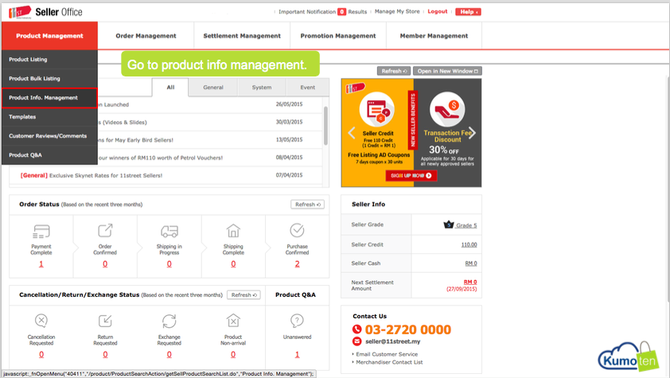670x378 pixels.
Task: Open the Payment Complete count link
Action: tap(41, 264)
